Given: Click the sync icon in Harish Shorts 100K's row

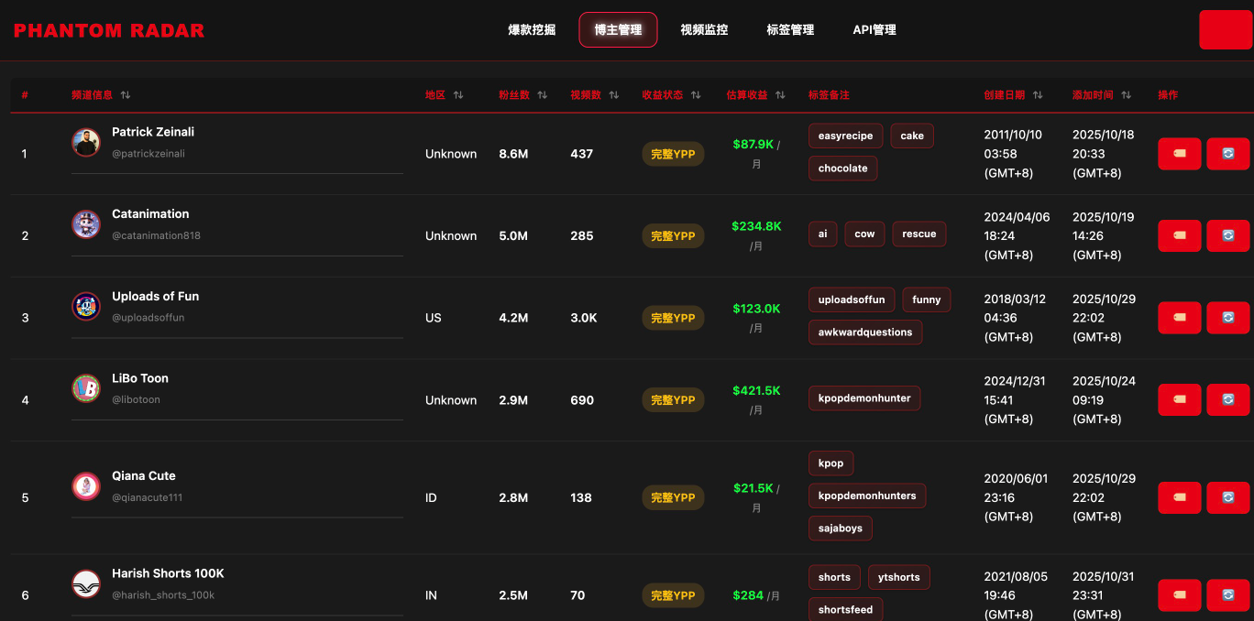Looking at the screenshot, I should pyautogui.click(x=1227, y=594).
